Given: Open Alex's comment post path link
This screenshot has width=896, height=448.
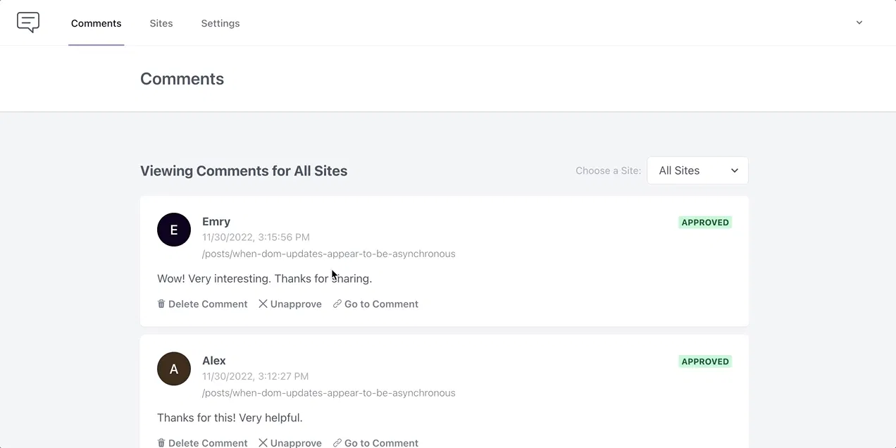Looking at the screenshot, I should click(328, 393).
